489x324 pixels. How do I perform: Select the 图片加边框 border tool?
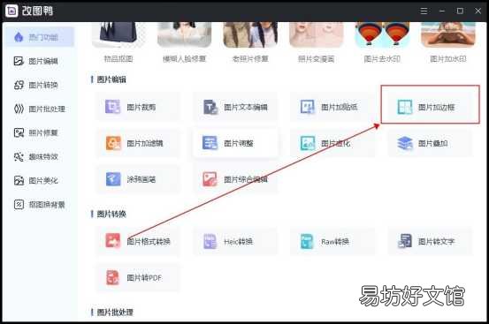430,107
